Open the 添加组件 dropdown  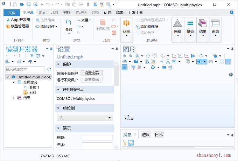pyautogui.click(x=46, y=27)
